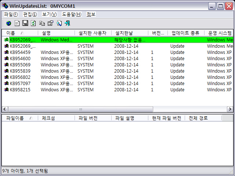Click the horizontal scrollbar right arrow
This screenshot has width=235, height=176.
pos(230,109)
